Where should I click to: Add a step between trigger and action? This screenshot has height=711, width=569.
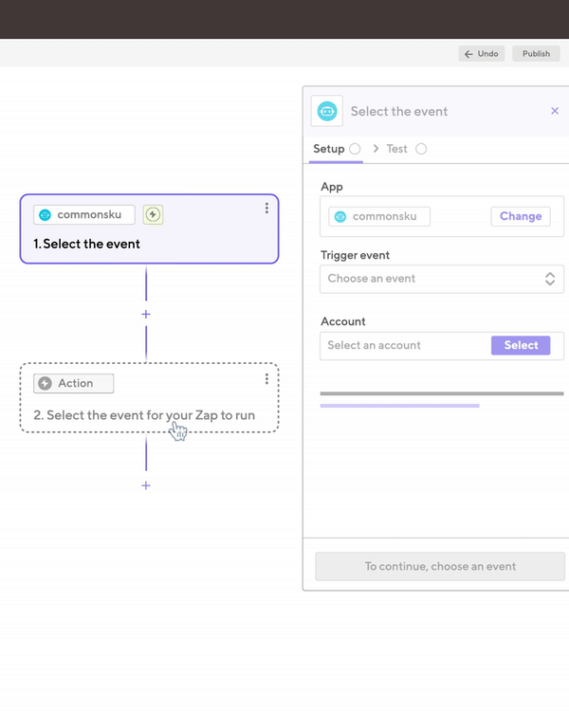146,314
